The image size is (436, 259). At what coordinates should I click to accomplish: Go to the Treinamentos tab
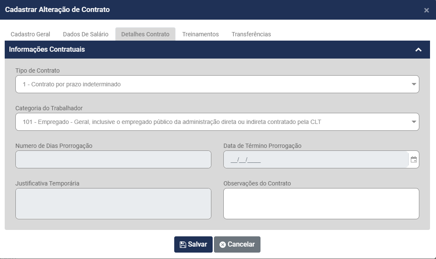[200, 34]
